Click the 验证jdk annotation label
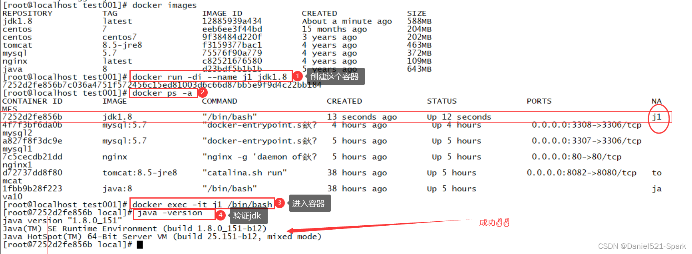Viewport: 692px width, 254px height. point(247,216)
